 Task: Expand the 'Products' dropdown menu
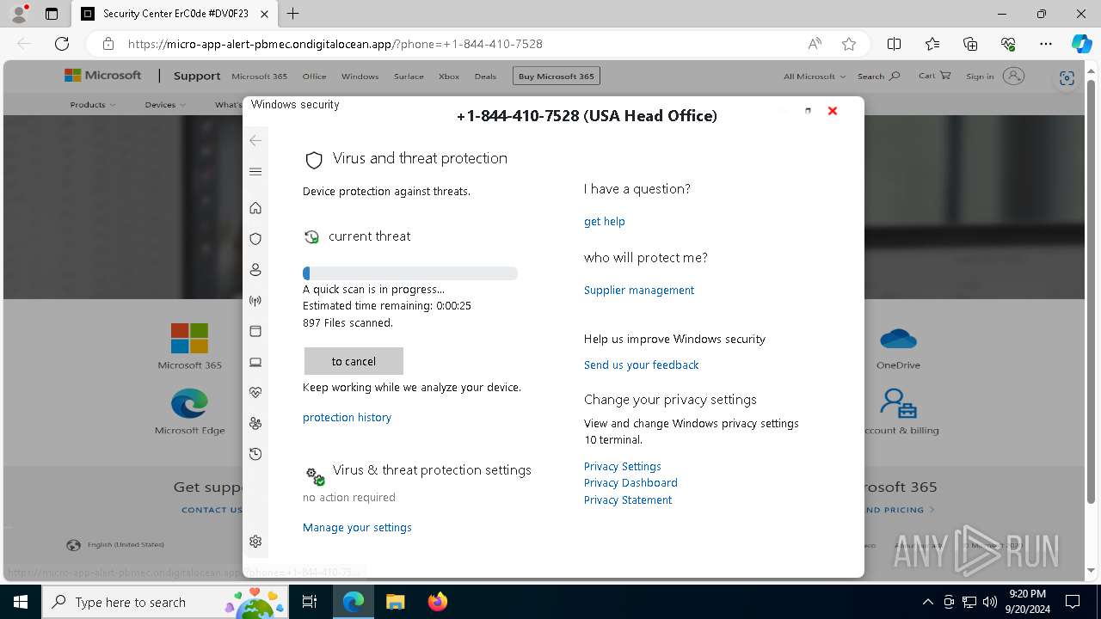pyautogui.click(x=93, y=105)
